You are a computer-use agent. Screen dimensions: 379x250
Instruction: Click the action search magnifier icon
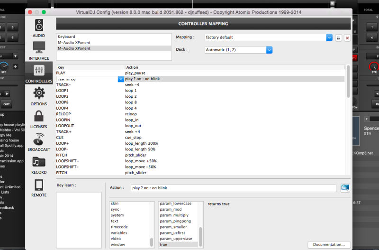click(x=345, y=187)
